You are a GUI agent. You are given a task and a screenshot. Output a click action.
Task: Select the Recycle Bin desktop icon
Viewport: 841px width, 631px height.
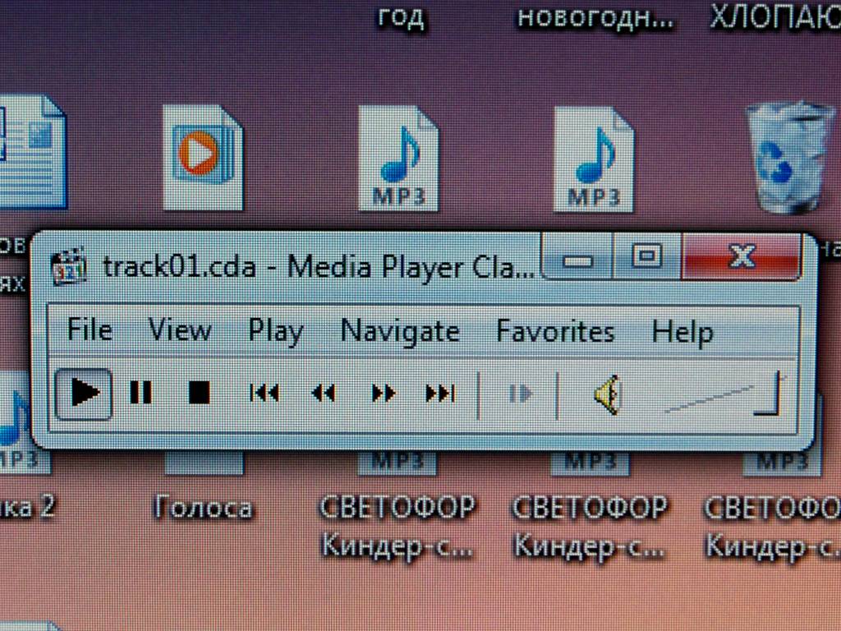coord(789,158)
